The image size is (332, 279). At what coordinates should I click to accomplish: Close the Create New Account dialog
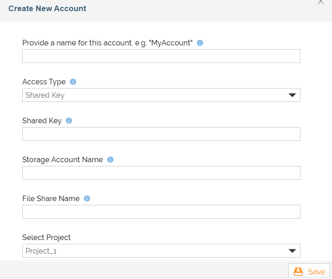point(320,2)
